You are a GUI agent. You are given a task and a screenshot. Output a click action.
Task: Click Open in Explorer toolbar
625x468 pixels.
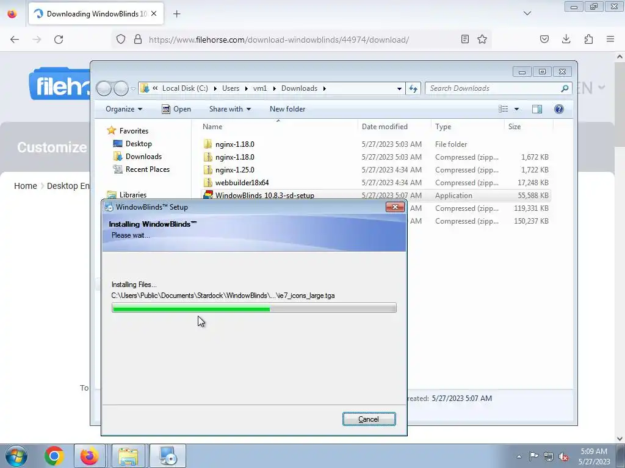point(176,109)
